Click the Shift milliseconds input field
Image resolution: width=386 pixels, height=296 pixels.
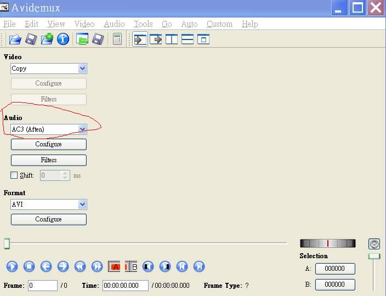[51, 175]
